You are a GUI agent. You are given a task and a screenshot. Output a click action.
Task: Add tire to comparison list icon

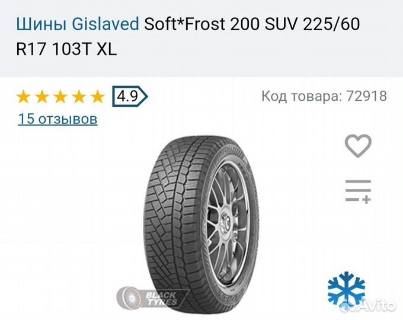pos(358,192)
